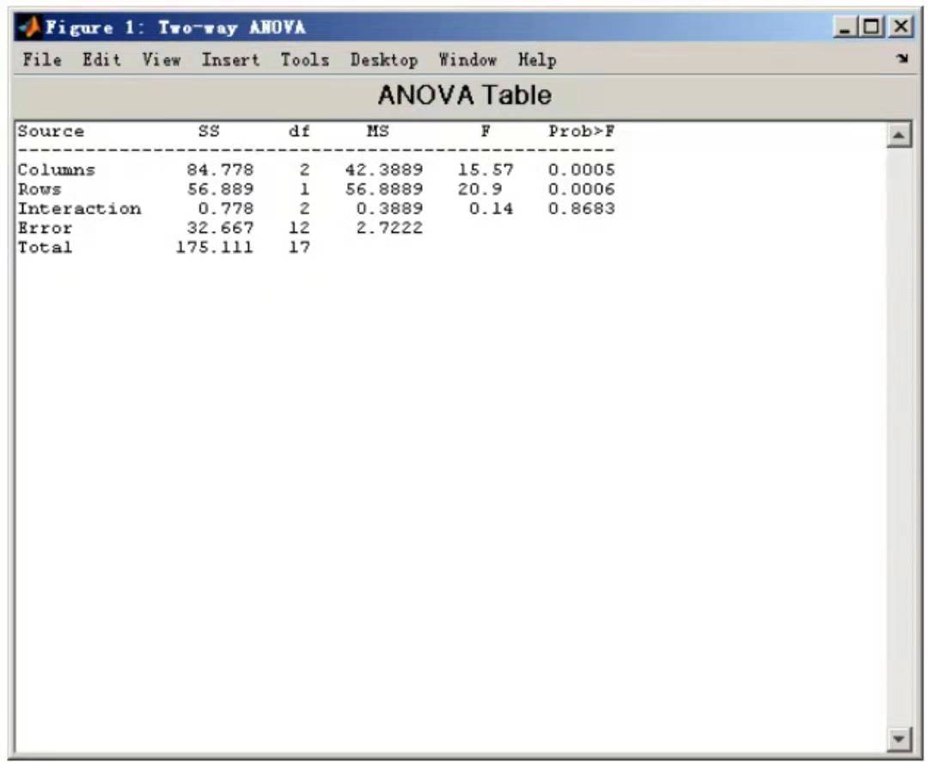Open the Help menu
The height and width of the screenshot is (762, 928).
(537, 60)
